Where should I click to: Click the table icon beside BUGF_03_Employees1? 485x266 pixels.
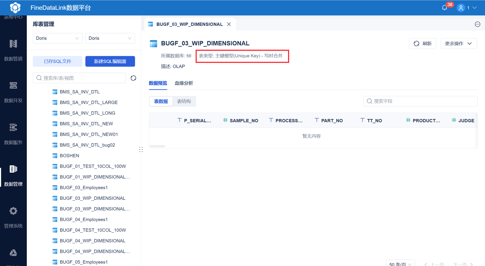click(55, 188)
